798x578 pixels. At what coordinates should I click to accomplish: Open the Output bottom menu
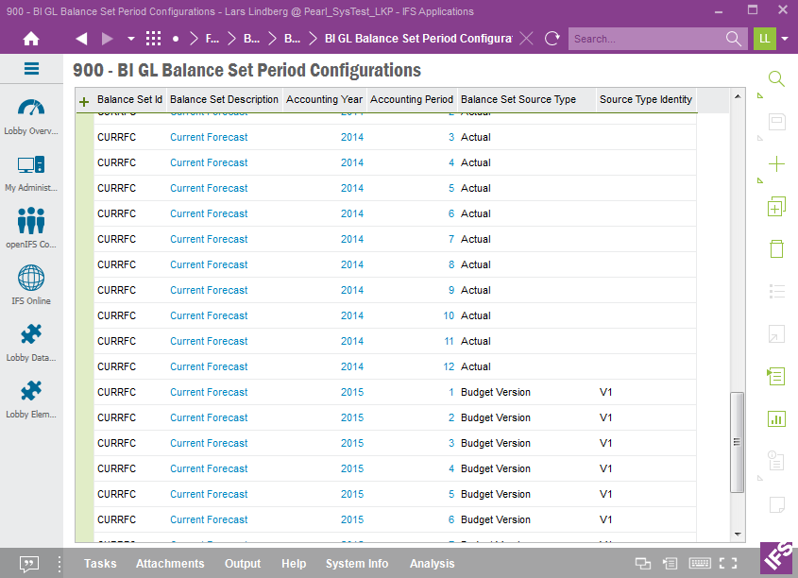[x=243, y=564]
